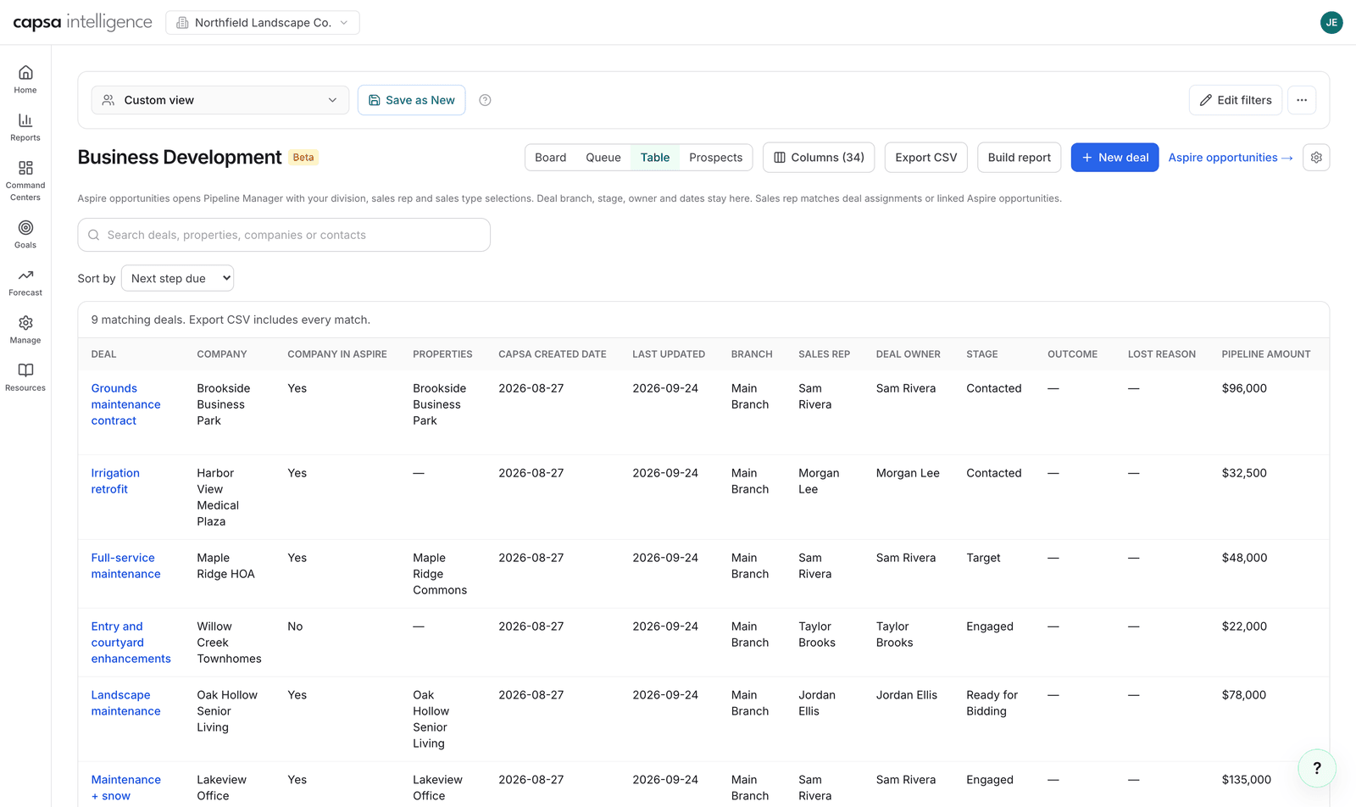Open Forecast in the sidebar

pyautogui.click(x=25, y=282)
